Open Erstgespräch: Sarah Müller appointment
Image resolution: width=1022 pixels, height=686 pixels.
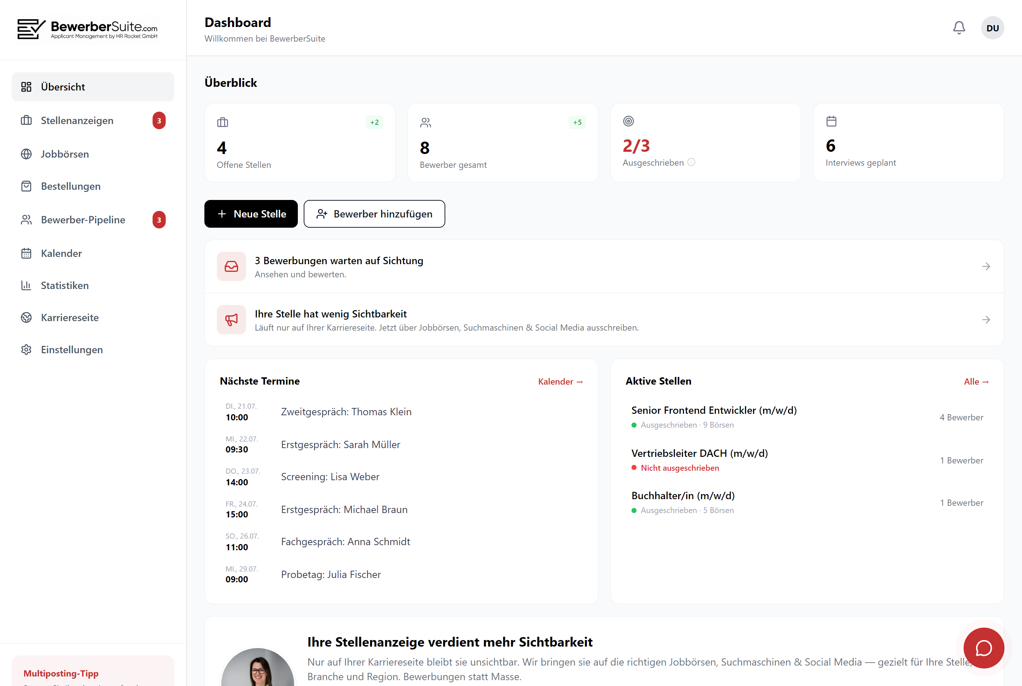[401, 444]
